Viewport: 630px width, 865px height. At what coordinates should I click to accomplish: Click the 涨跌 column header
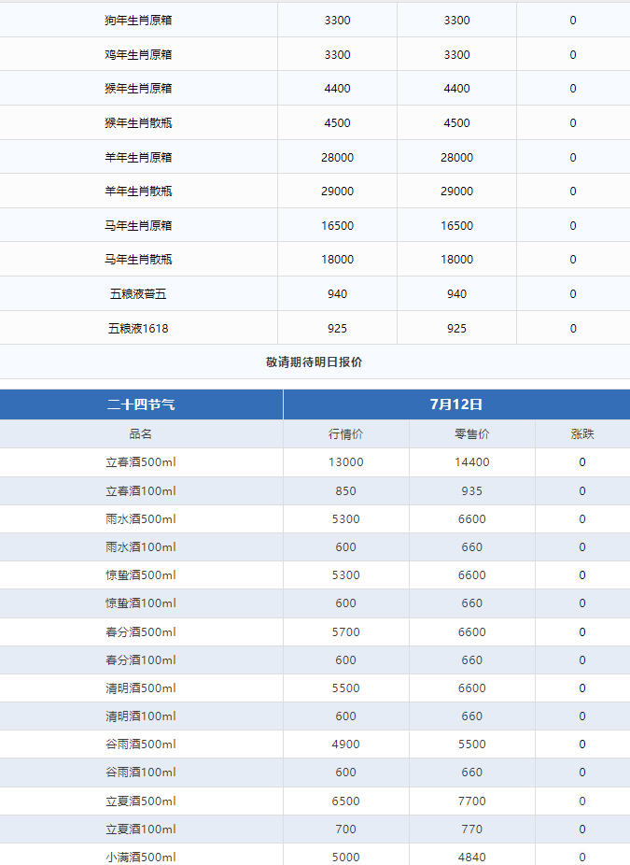(x=582, y=434)
